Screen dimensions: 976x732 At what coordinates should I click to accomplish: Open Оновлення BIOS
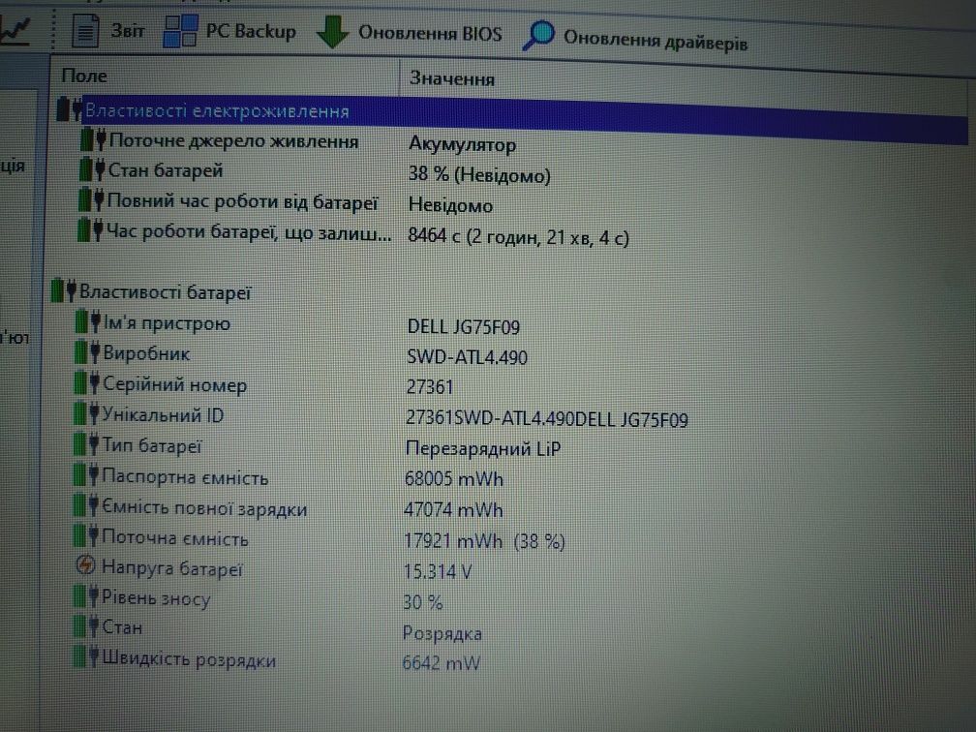click(409, 32)
